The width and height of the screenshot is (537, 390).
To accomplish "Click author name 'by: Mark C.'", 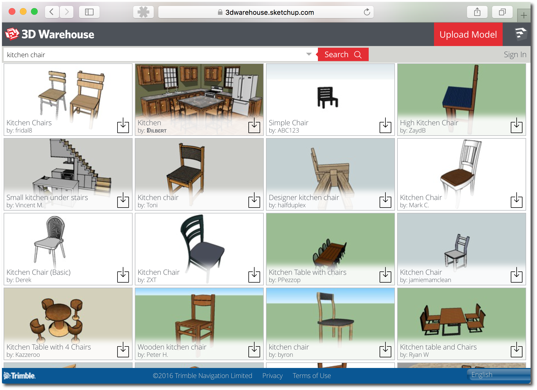I will coord(414,205).
